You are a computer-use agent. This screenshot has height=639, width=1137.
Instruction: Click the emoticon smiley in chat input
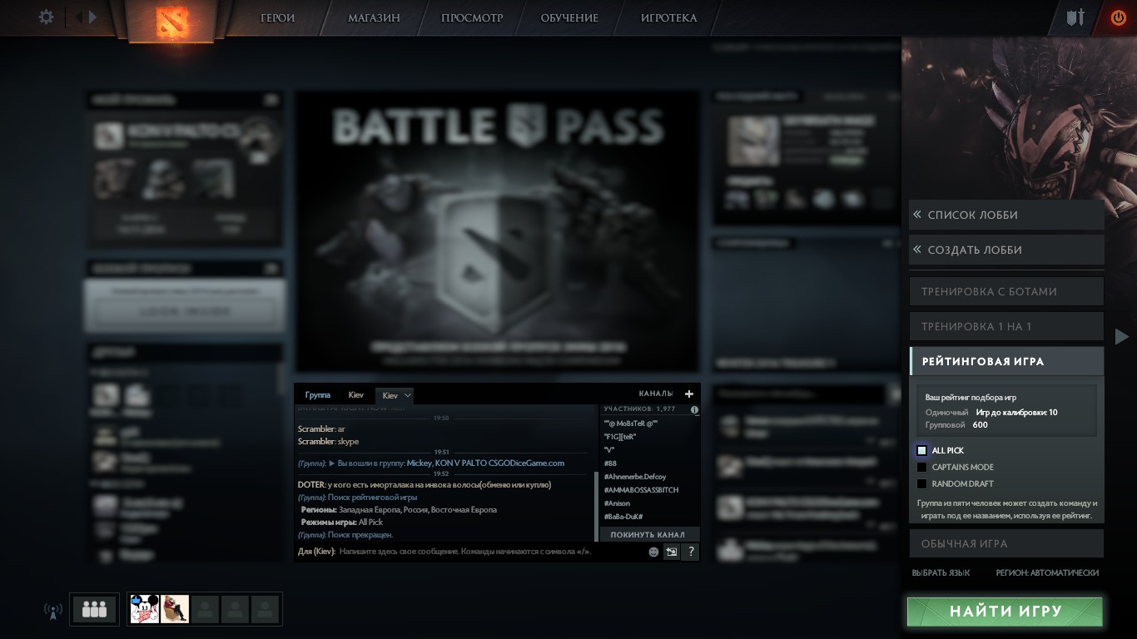pyautogui.click(x=652, y=551)
